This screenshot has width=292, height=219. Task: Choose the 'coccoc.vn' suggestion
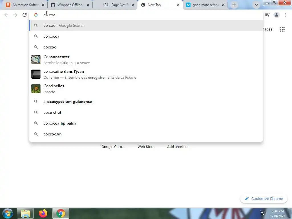pyautogui.click(x=146, y=134)
